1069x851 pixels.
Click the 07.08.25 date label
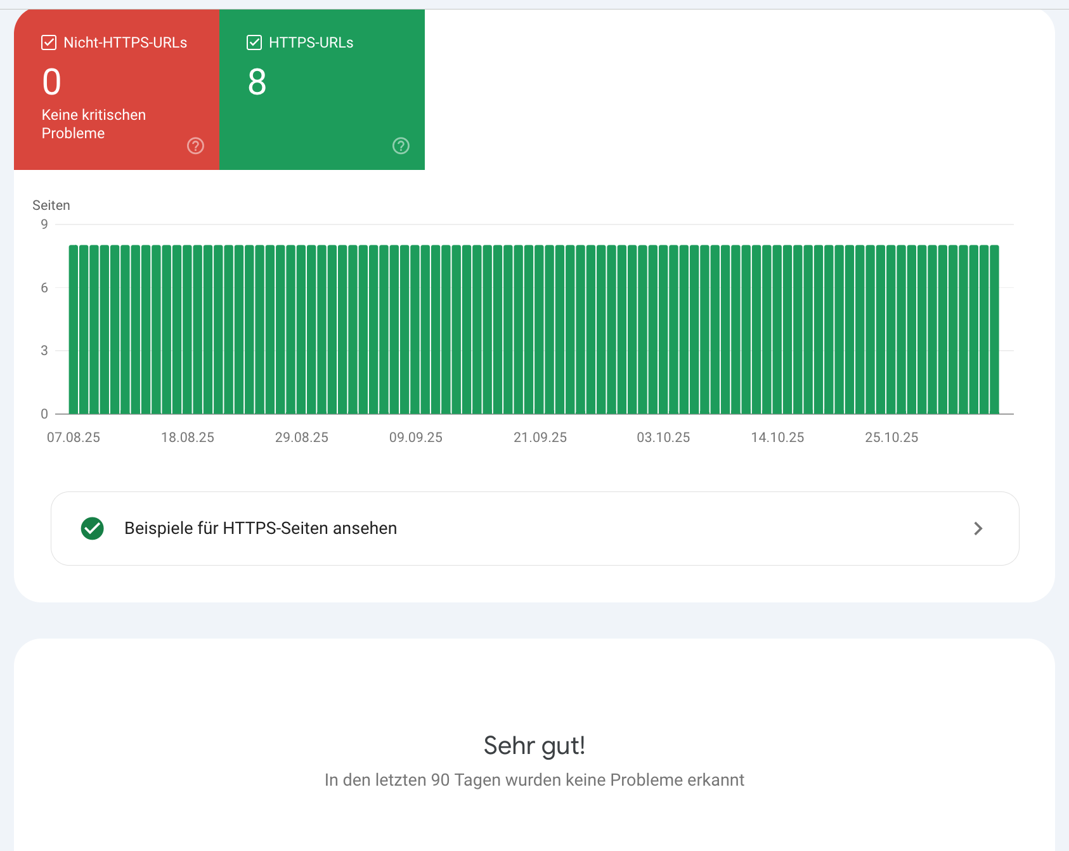74,438
